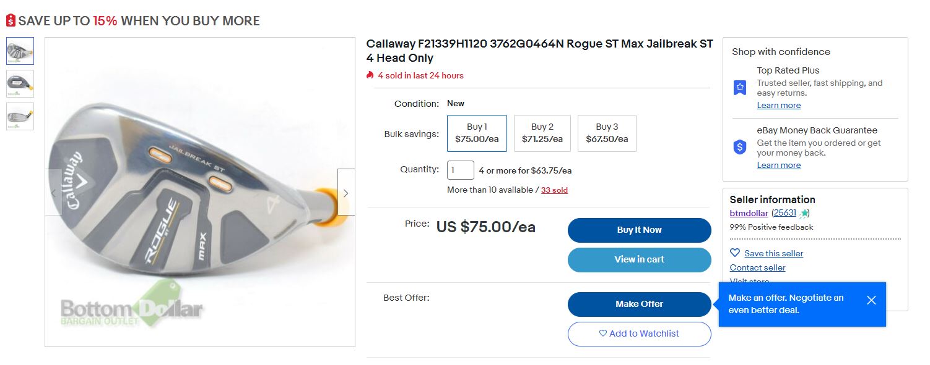Click the Money Back Guarantee shield icon
930x365 pixels.
(x=739, y=147)
